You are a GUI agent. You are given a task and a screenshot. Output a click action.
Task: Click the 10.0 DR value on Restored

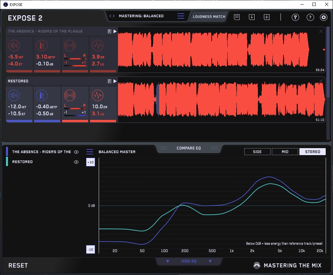[x=100, y=107]
